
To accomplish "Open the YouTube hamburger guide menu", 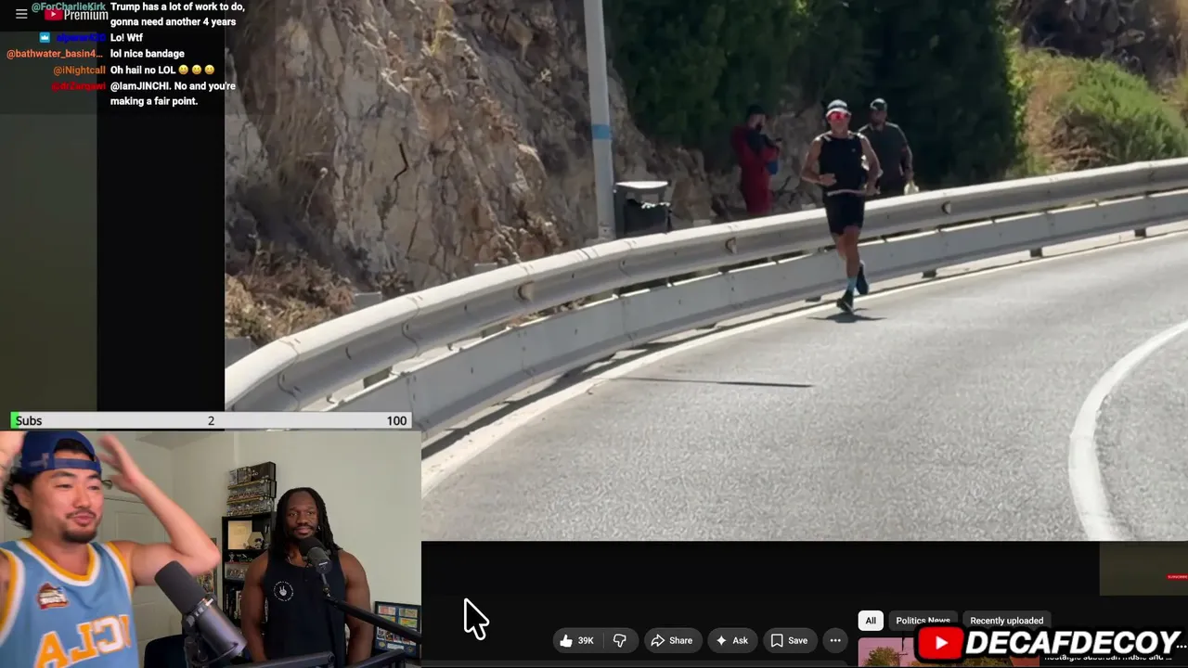I will tap(21, 15).
